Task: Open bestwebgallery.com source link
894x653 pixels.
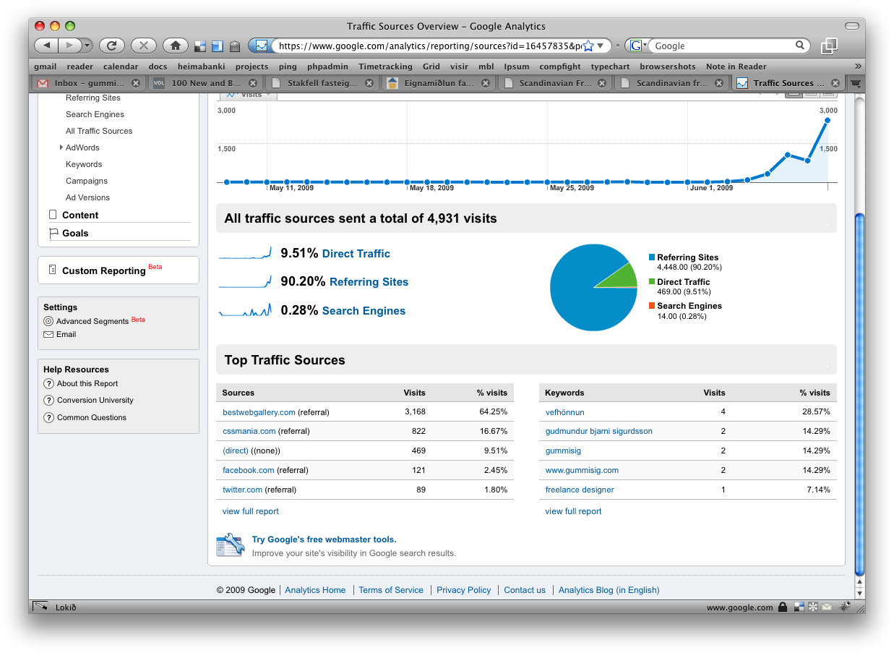Action: point(259,412)
